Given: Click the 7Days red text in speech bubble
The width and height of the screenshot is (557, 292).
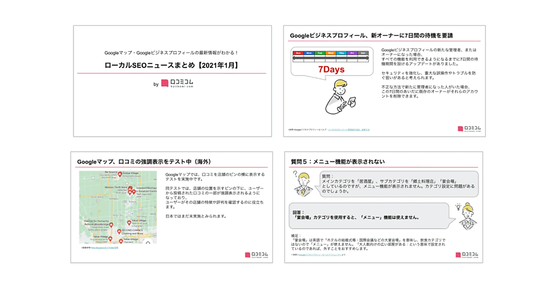Looking at the screenshot, I should coord(331,70).
